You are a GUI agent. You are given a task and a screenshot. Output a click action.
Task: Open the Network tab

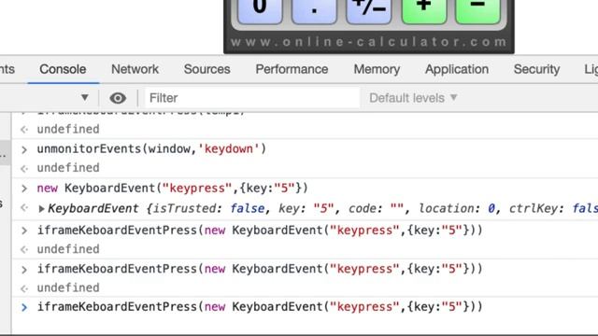pyautogui.click(x=135, y=69)
